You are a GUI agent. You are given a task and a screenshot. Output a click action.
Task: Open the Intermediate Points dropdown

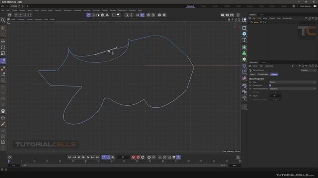[x=293, y=89]
